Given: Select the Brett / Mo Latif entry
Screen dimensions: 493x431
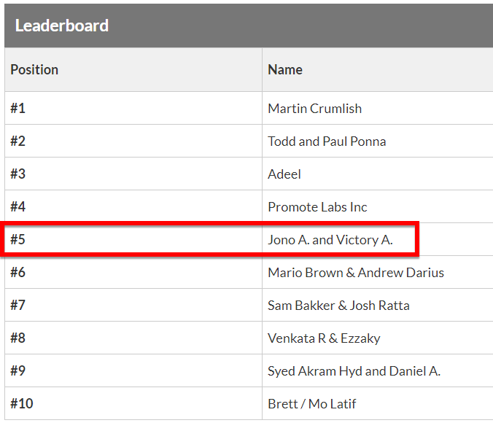Looking at the screenshot, I should click(x=311, y=403).
